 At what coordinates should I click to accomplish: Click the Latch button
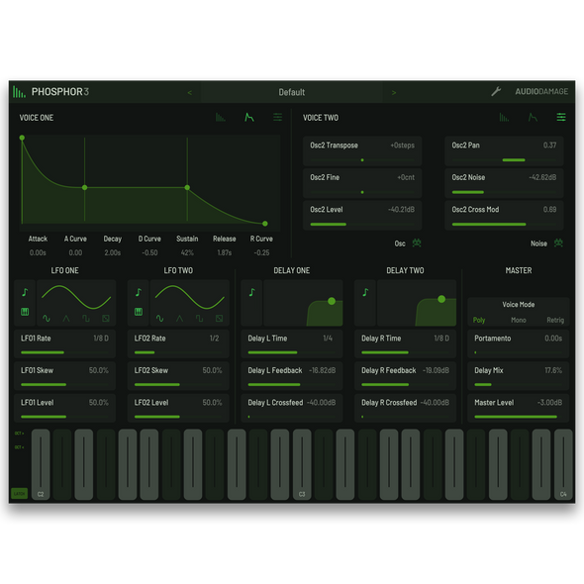tap(20, 494)
